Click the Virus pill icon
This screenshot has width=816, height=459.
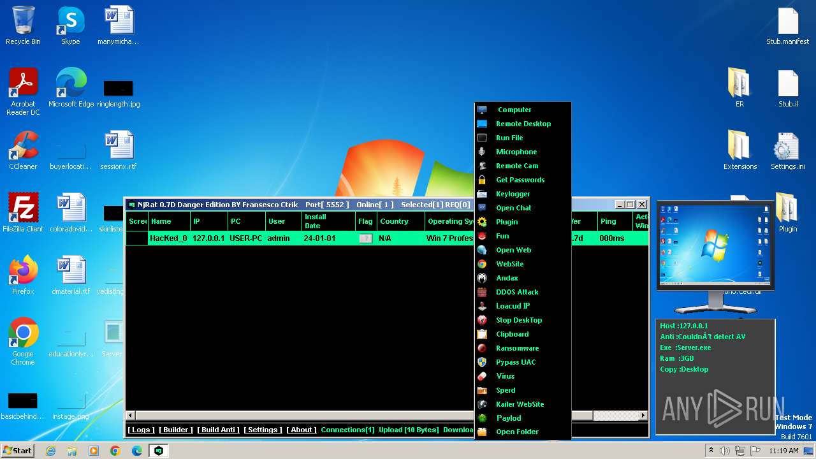pos(482,376)
